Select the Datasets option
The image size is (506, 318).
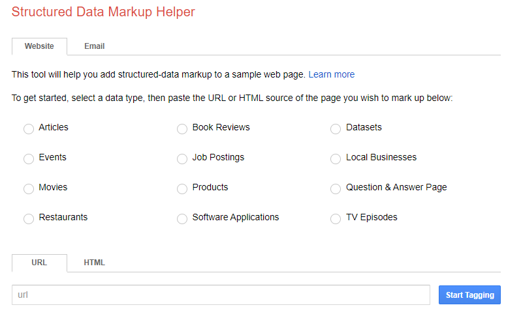(x=336, y=129)
